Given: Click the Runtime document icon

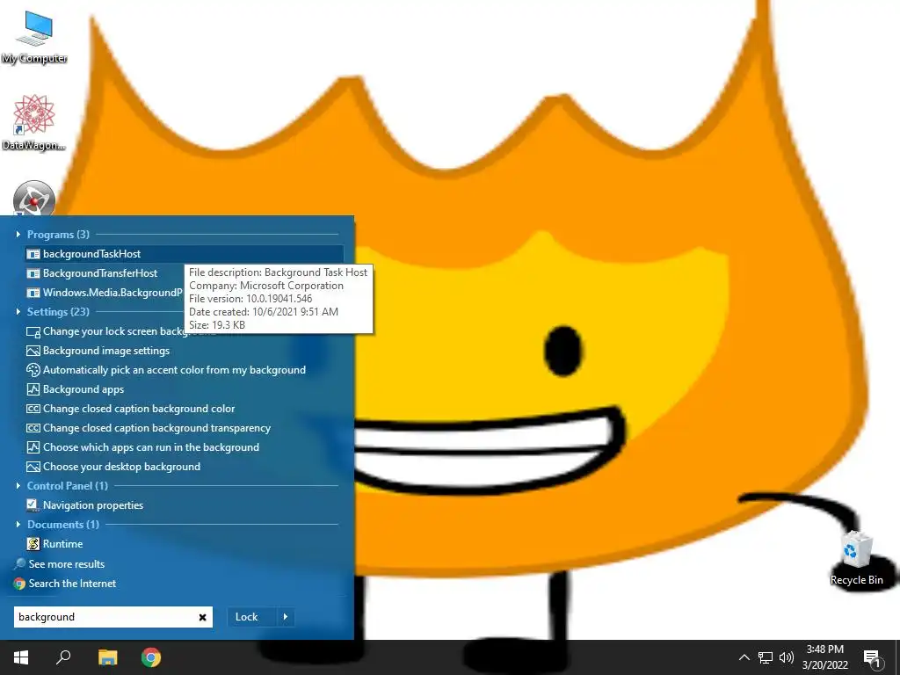Looking at the screenshot, I should [33, 543].
